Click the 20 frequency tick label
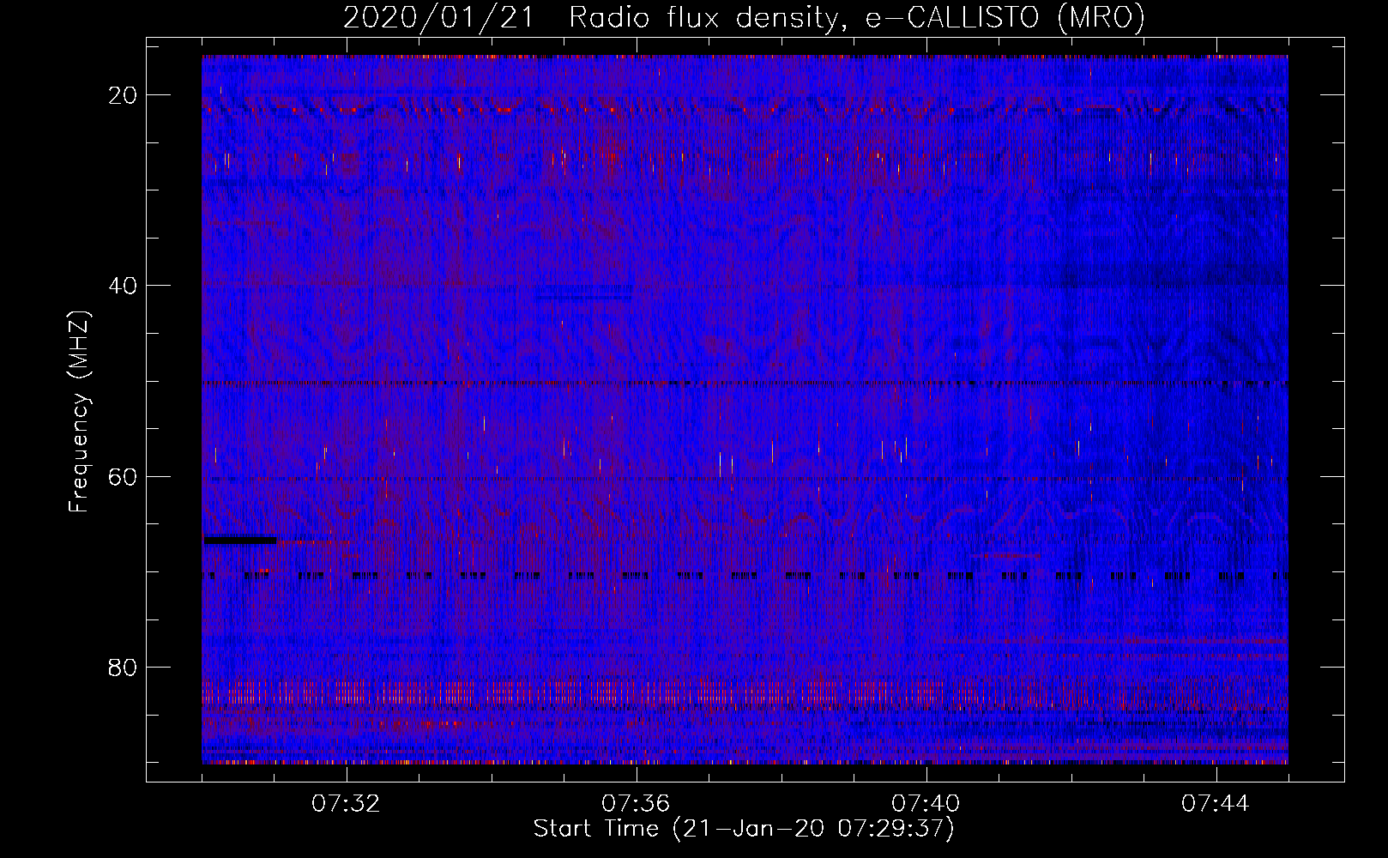 pyautogui.click(x=124, y=95)
